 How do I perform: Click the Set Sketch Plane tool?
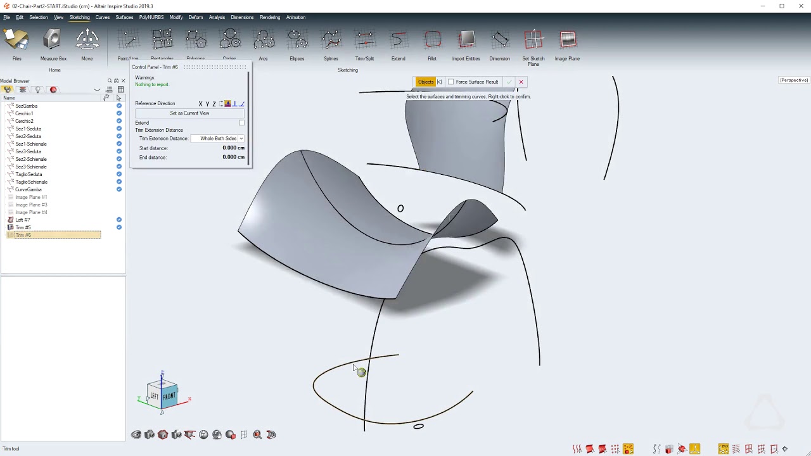coord(533,46)
